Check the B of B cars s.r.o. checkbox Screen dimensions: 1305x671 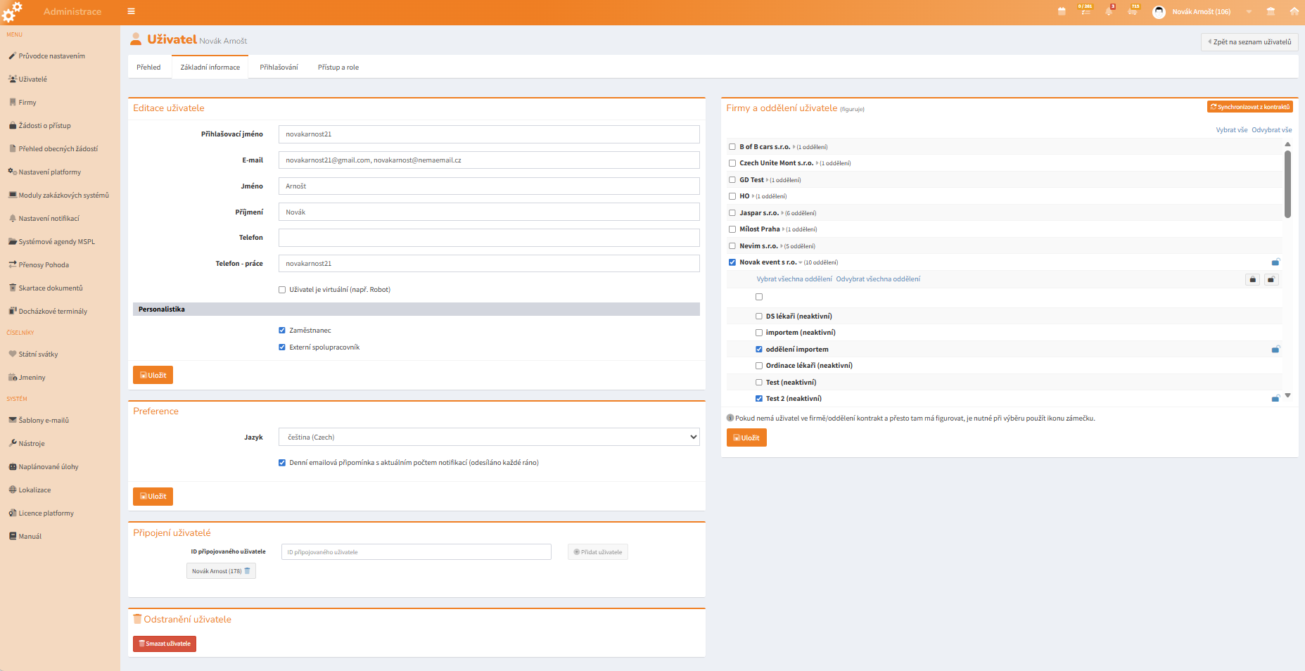(x=732, y=147)
